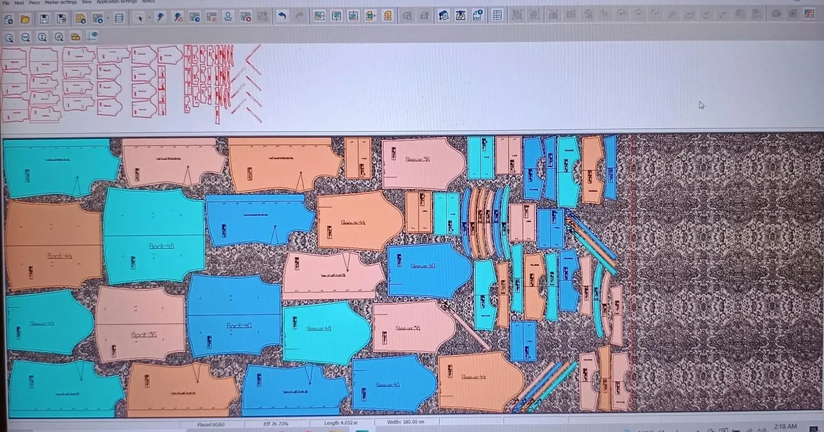Image resolution: width=824 pixels, height=432 pixels.
Task: Toggle the eye view-options icon
Action: (93, 36)
